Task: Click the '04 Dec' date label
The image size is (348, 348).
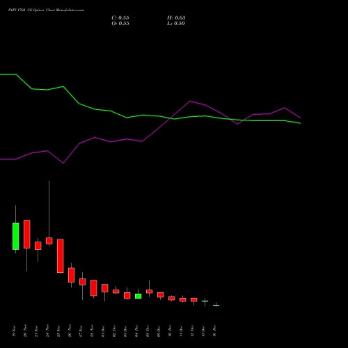Action: (136, 331)
